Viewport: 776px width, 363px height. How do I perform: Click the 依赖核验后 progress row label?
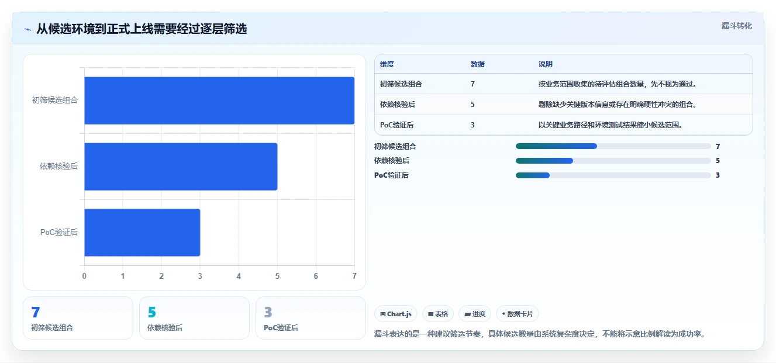pyautogui.click(x=392, y=161)
